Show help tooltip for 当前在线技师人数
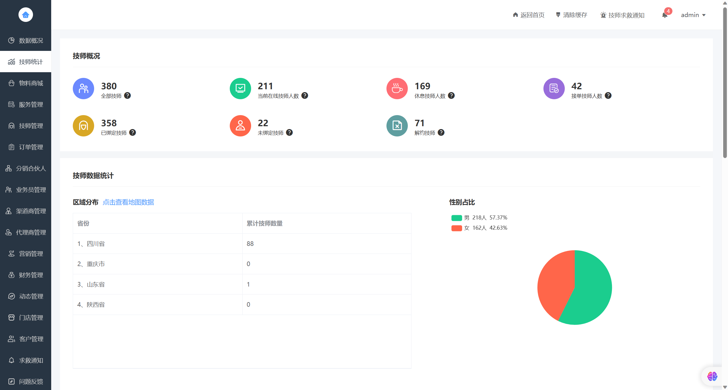Viewport: 728px width, 390px height. pos(305,96)
